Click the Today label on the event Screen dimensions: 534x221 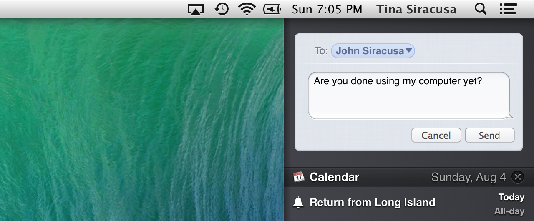(x=511, y=197)
